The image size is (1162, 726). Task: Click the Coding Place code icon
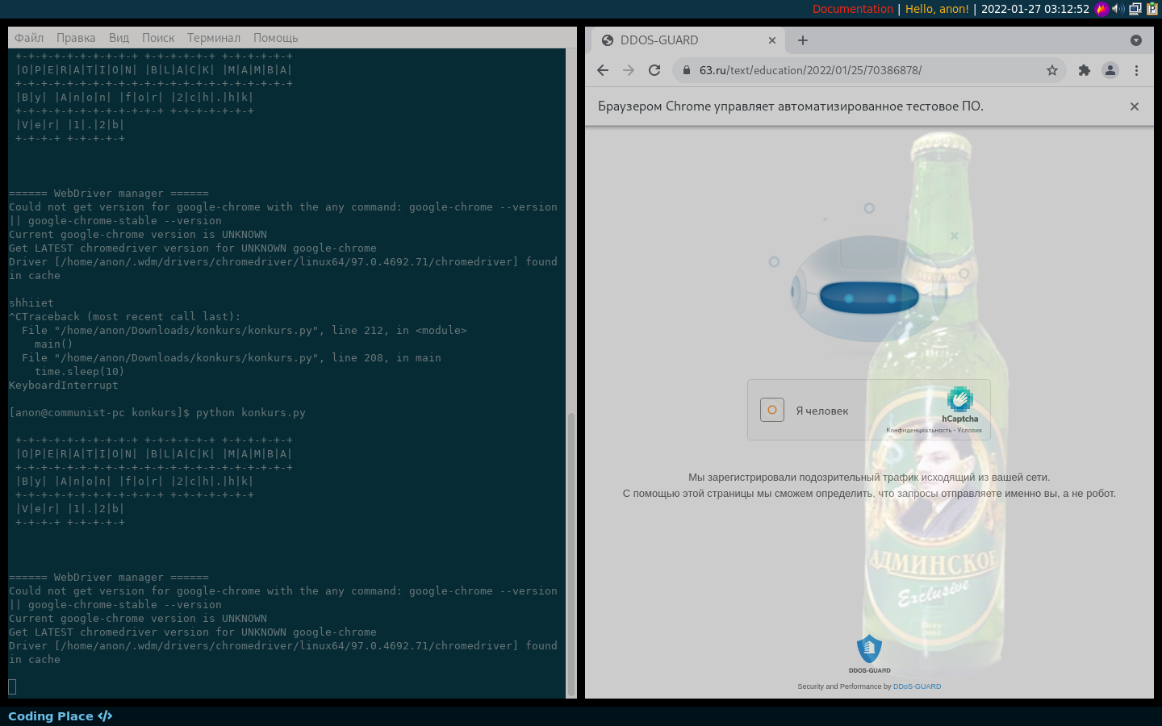(105, 716)
